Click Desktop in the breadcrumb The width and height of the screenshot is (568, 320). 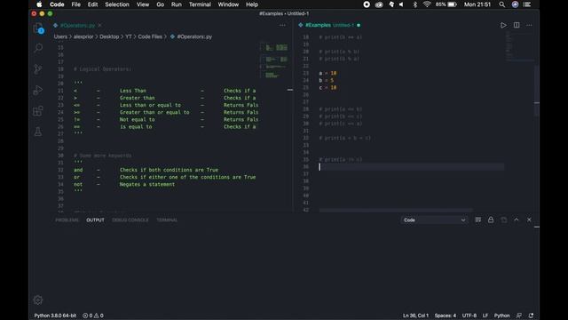[x=109, y=36]
